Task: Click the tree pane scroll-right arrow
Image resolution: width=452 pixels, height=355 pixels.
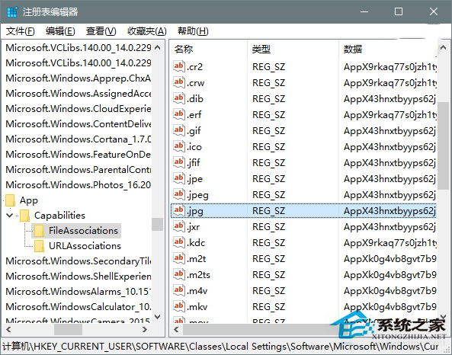Action: pyautogui.click(x=145, y=329)
